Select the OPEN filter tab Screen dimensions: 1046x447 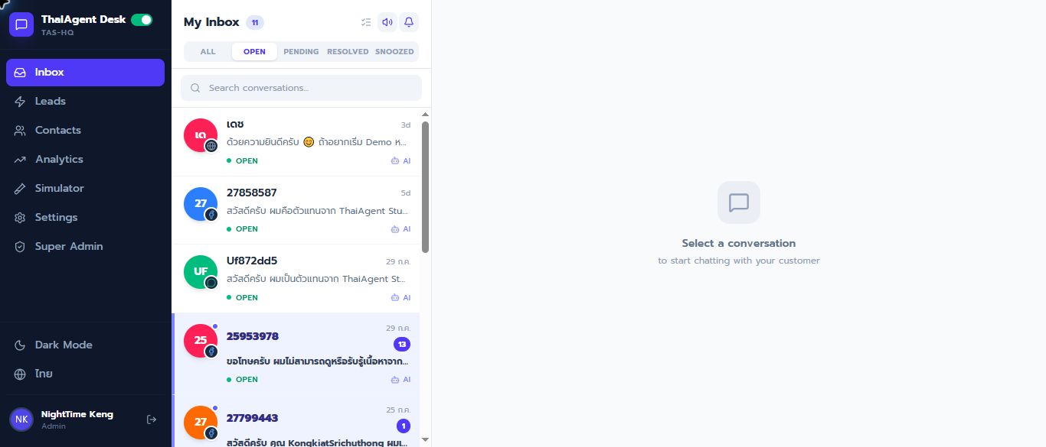coord(254,52)
